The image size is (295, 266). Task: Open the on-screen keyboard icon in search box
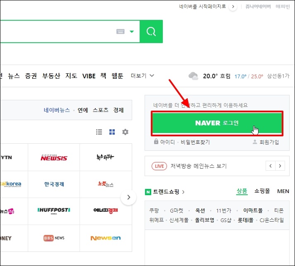[121, 31]
